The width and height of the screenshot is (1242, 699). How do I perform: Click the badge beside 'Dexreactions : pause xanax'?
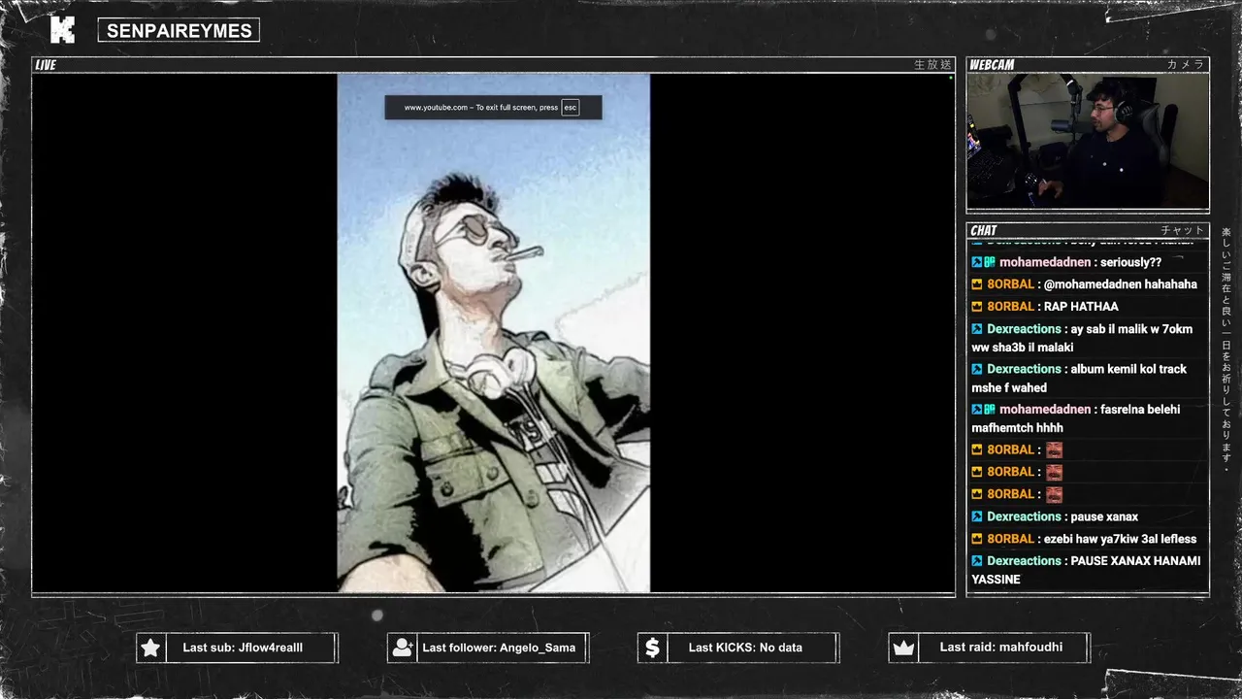coord(977,516)
